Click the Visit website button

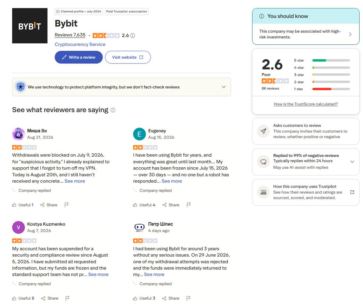coord(128,57)
